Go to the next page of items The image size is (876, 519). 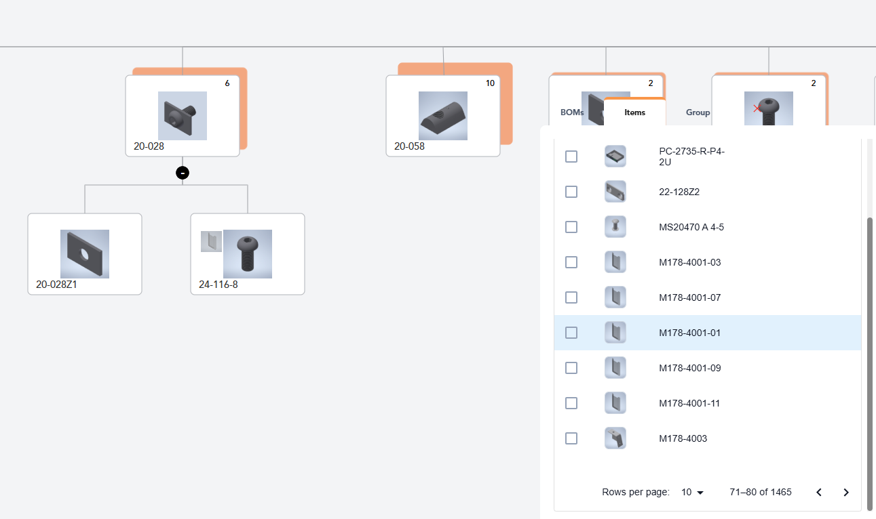845,492
